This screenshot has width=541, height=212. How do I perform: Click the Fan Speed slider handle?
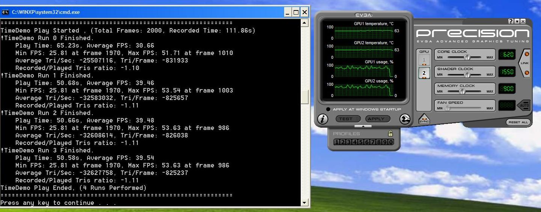(447, 108)
